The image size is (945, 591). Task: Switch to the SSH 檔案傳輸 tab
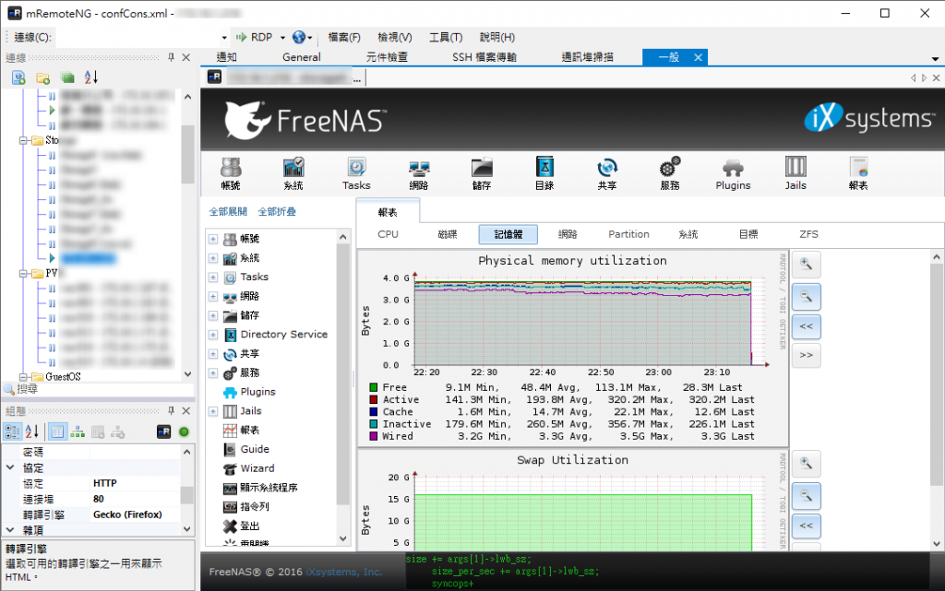(x=484, y=57)
